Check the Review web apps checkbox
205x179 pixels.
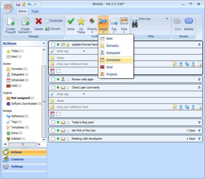click(x=53, y=79)
